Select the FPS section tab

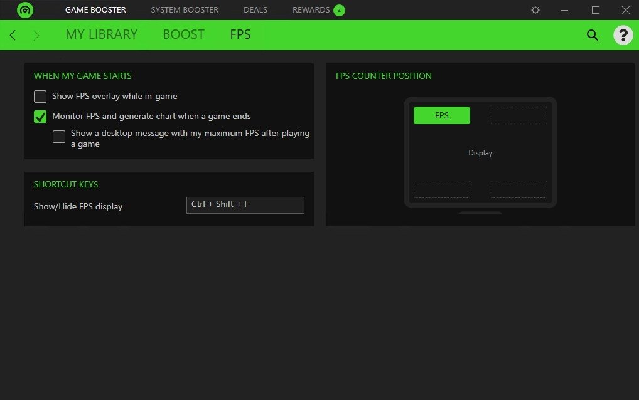click(x=240, y=34)
